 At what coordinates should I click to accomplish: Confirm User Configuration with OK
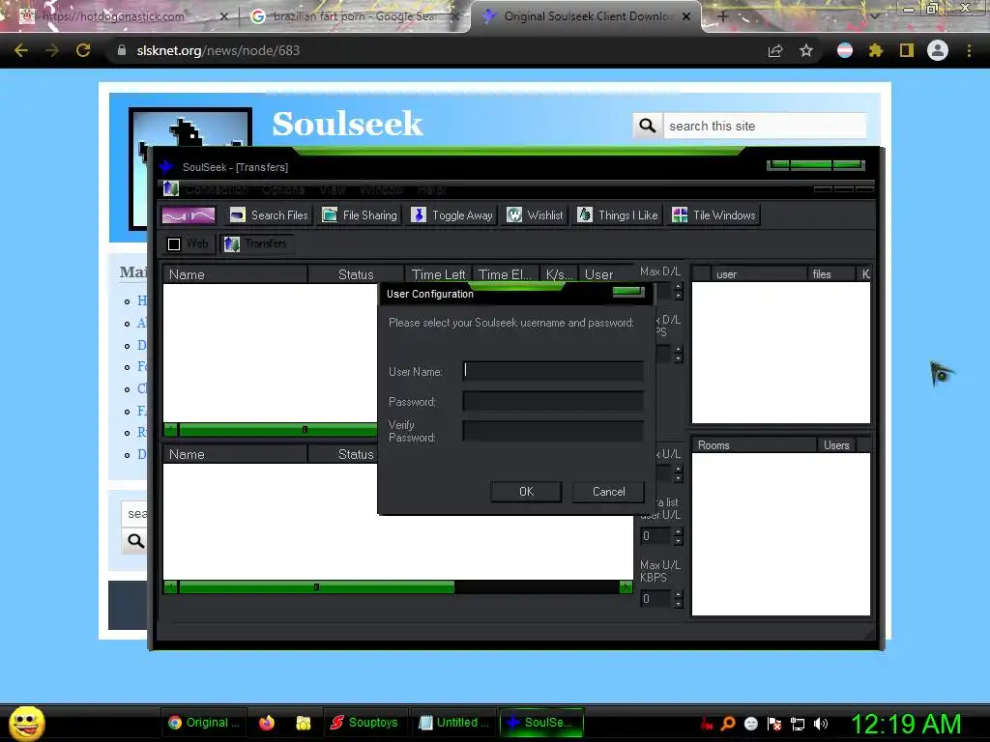click(526, 492)
